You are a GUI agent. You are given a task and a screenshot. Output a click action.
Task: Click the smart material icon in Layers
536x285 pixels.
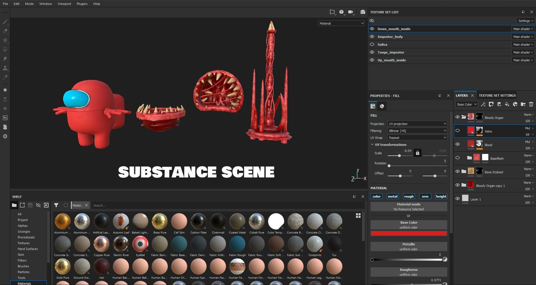(515, 104)
